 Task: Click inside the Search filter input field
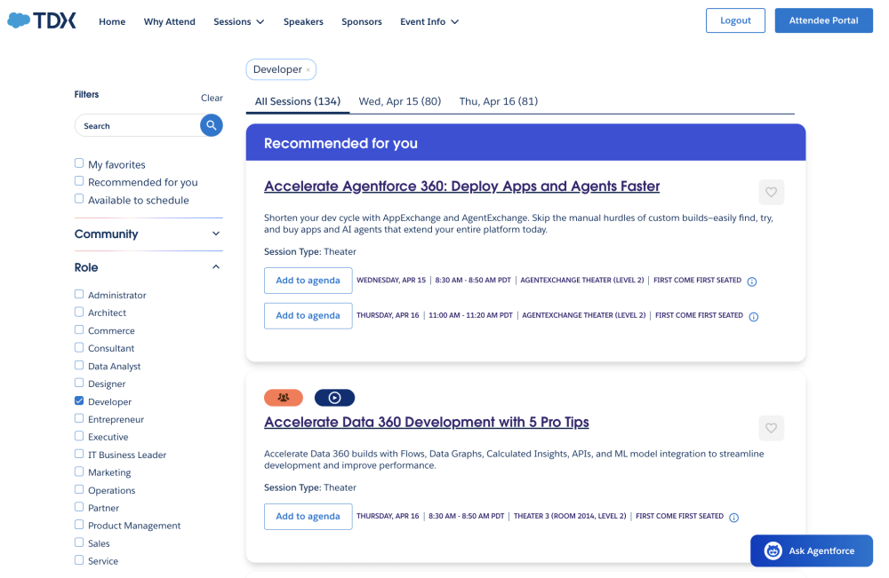[133, 125]
